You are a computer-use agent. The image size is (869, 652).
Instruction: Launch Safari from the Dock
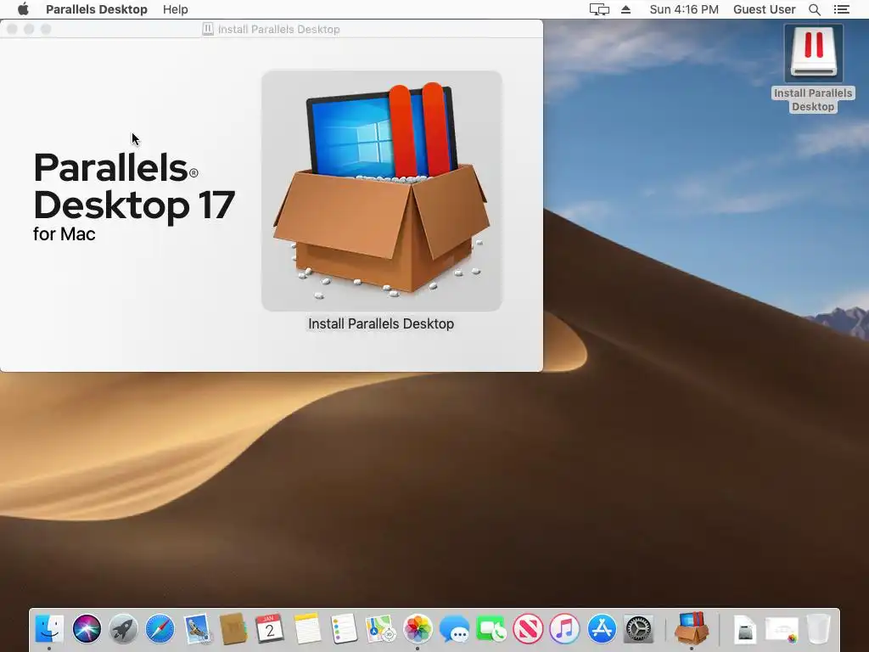click(x=160, y=629)
